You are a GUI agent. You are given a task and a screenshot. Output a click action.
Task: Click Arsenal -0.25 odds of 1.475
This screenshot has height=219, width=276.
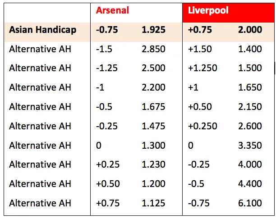[x=154, y=126]
